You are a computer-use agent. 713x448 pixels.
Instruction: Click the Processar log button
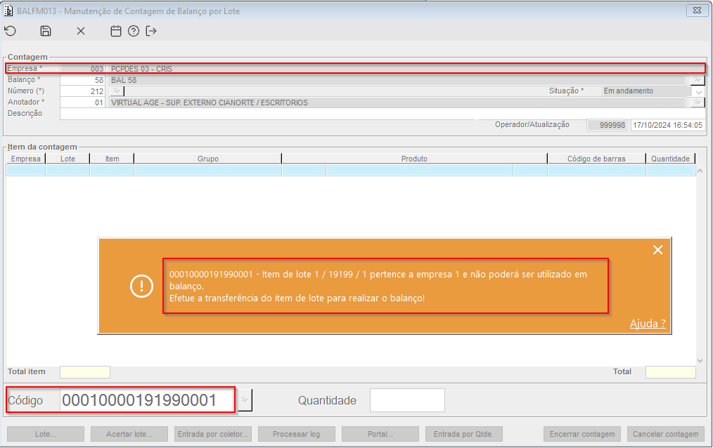[x=297, y=434]
